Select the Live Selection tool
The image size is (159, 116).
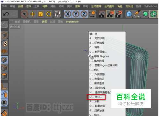[x=24, y=14]
